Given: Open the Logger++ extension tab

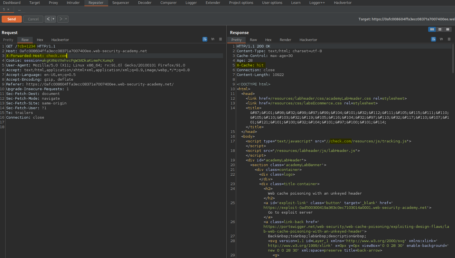Looking at the screenshot, I should 317,3.
